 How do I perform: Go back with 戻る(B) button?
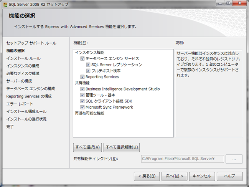pyautogui.click(x=147, y=176)
